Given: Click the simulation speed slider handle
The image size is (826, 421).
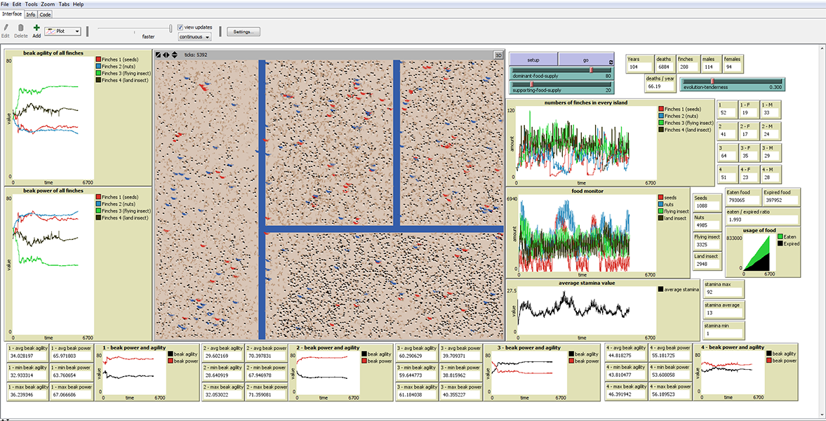Looking at the screenshot, I should click(x=171, y=28).
